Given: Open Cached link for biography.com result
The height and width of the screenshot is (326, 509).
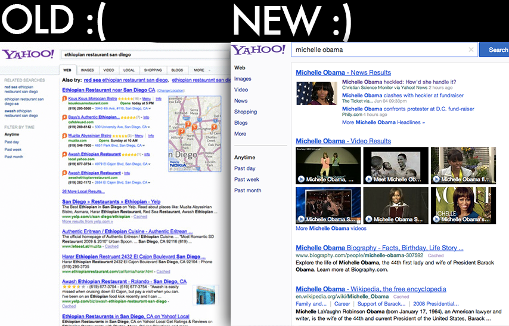Looking at the screenshot, I should [436, 256].
